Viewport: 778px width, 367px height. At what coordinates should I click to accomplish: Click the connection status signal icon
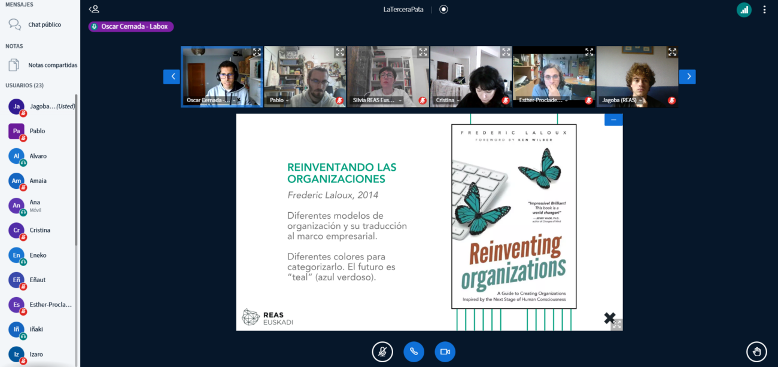[x=744, y=10]
